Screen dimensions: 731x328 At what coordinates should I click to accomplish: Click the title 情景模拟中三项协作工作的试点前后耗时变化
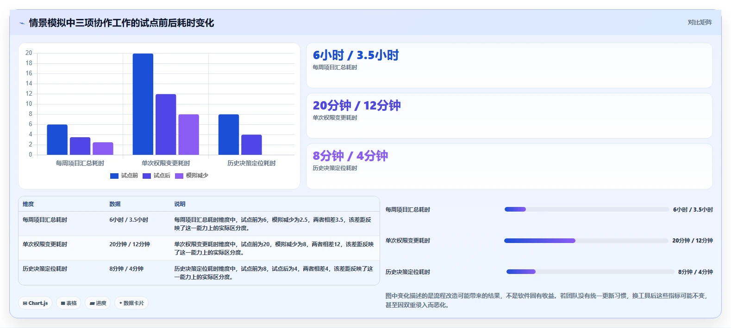121,23
